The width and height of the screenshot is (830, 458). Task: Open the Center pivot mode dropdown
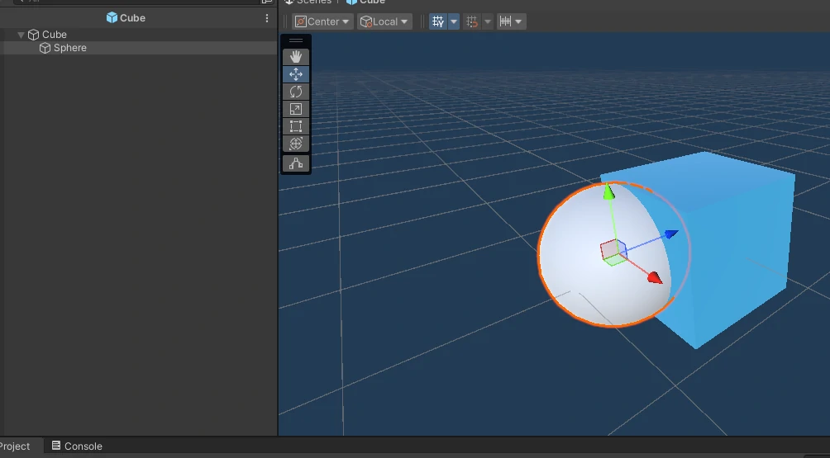322,21
